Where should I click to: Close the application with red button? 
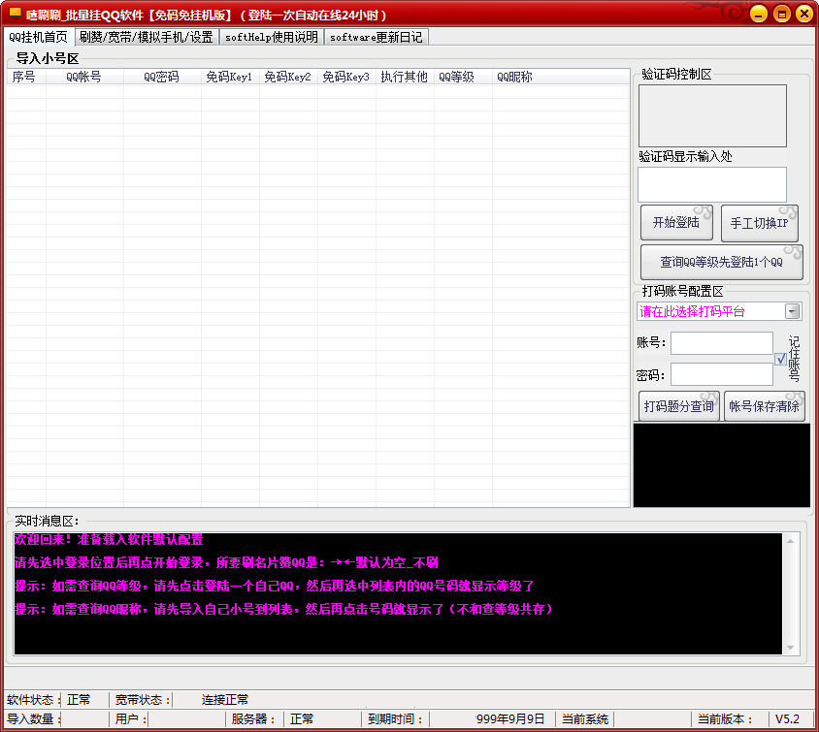tap(804, 14)
